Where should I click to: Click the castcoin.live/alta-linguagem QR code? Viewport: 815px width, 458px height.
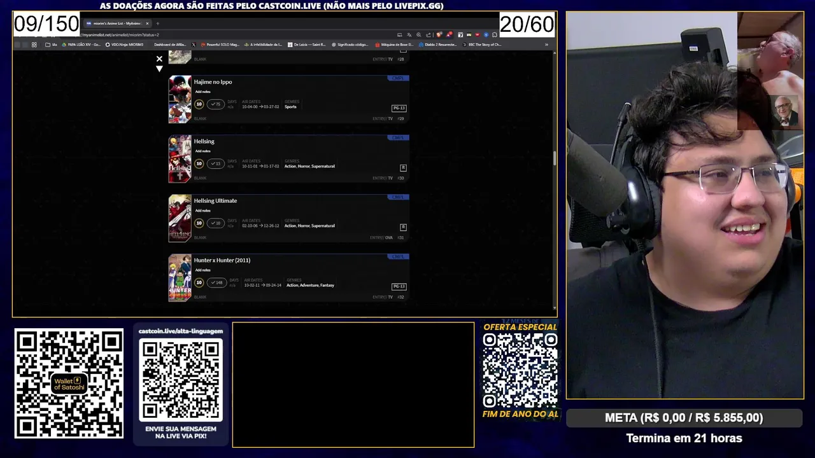[x=181, y=380]
